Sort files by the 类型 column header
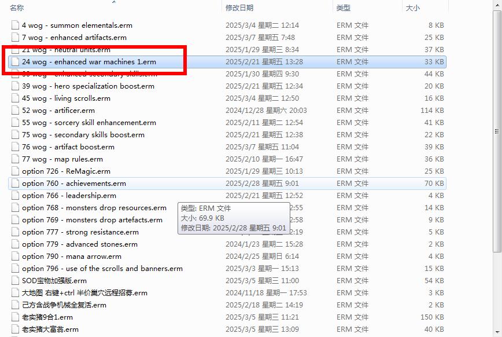Viewport: 502px width, 337px height. coord(344,8)
